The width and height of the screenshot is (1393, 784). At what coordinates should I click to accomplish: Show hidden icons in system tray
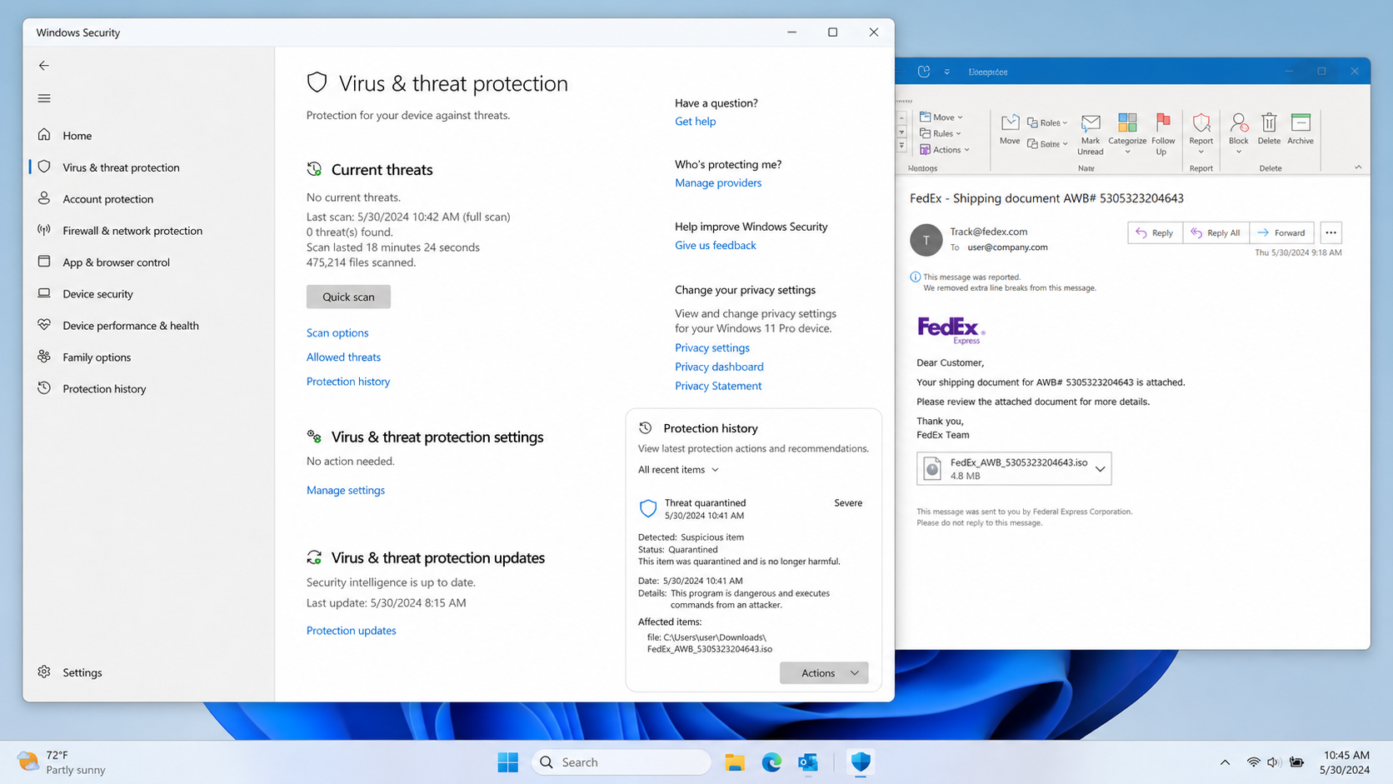click(1225, 762)
